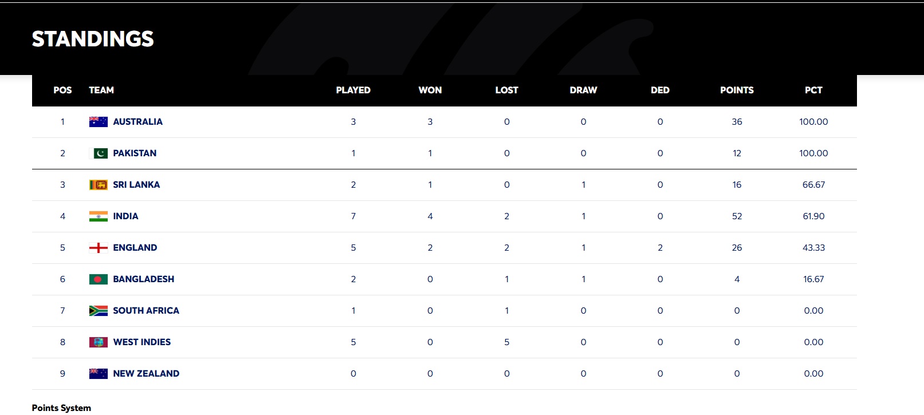Open the AUSTRALIA team link
The height and width of the screenshot is (415, 924).
(137, 122)
